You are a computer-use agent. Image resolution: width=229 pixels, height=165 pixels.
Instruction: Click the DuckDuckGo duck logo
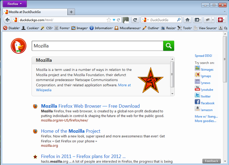click(19, 46)
